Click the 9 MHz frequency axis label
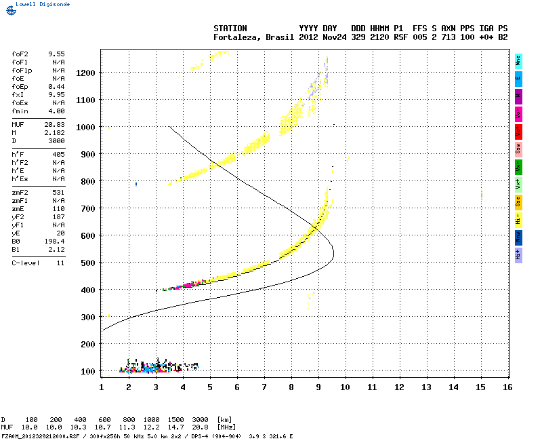This screenshot has width=542, height=441. click(318, 387)
